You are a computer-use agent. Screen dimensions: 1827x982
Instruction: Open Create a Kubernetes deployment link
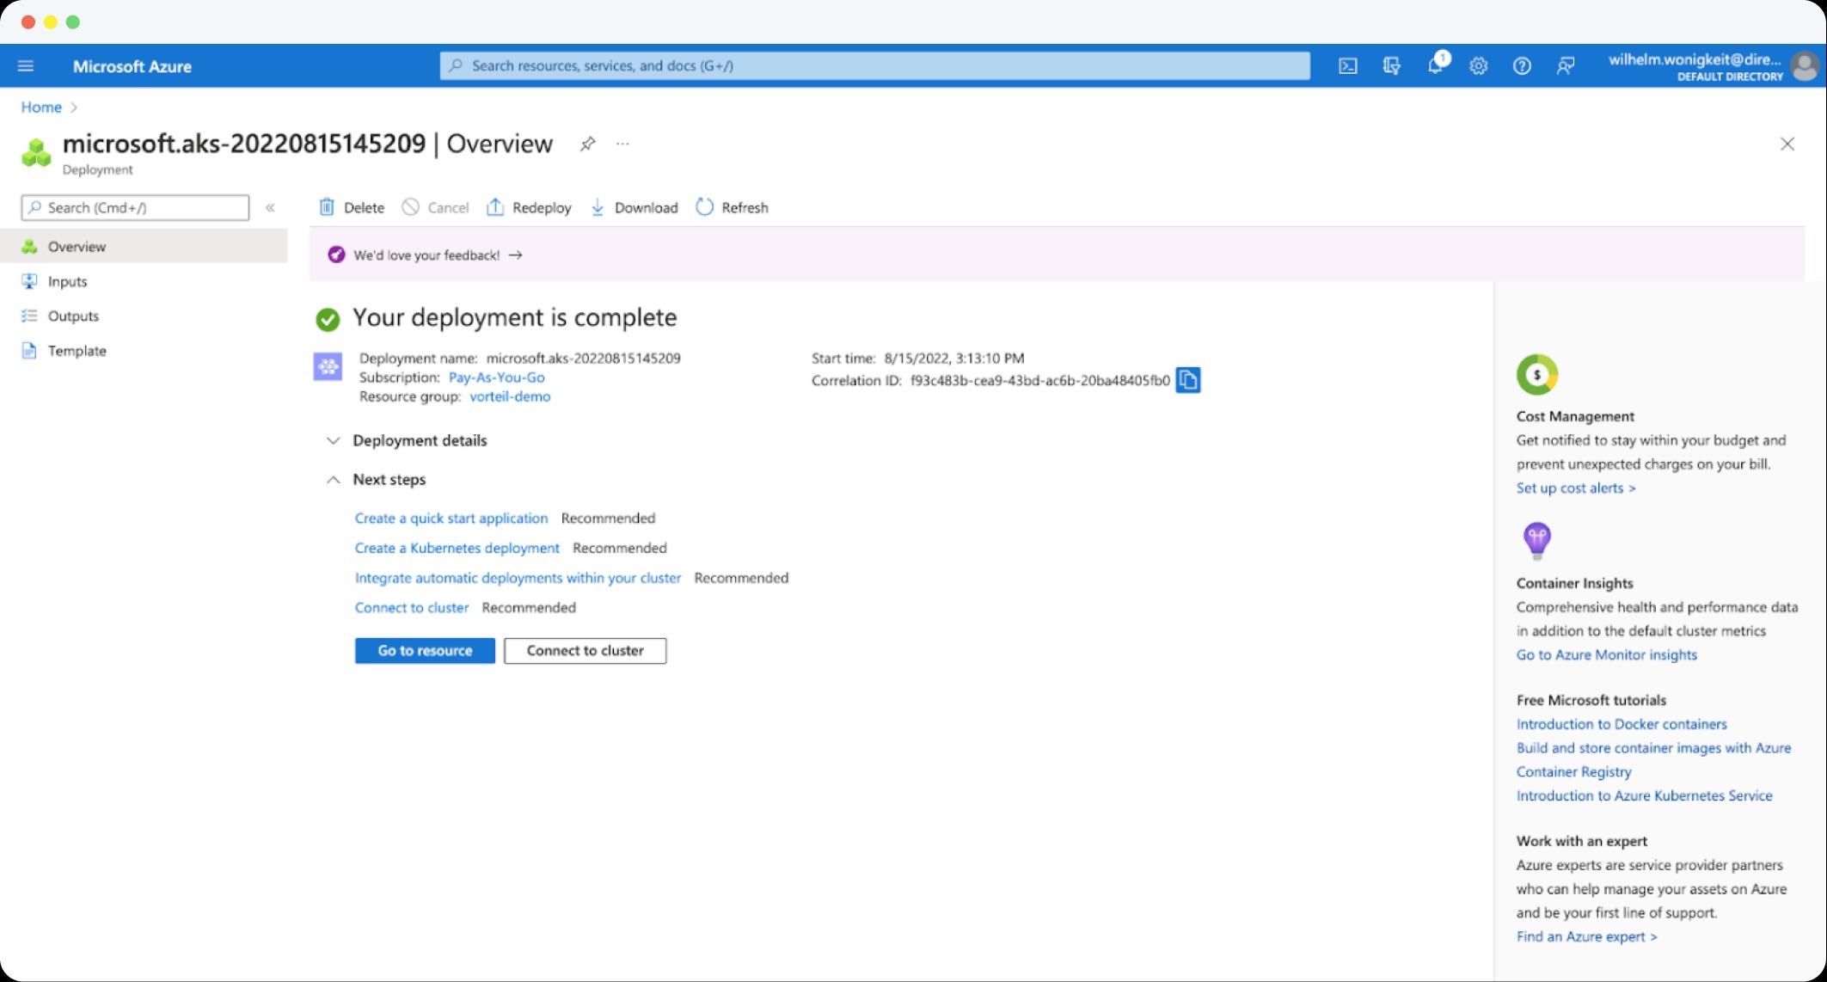(x=457, y=548)
